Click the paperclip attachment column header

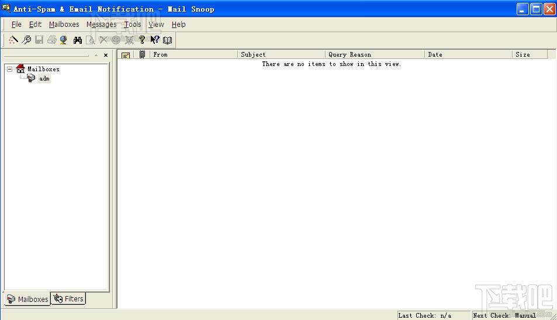click(142, 54)
